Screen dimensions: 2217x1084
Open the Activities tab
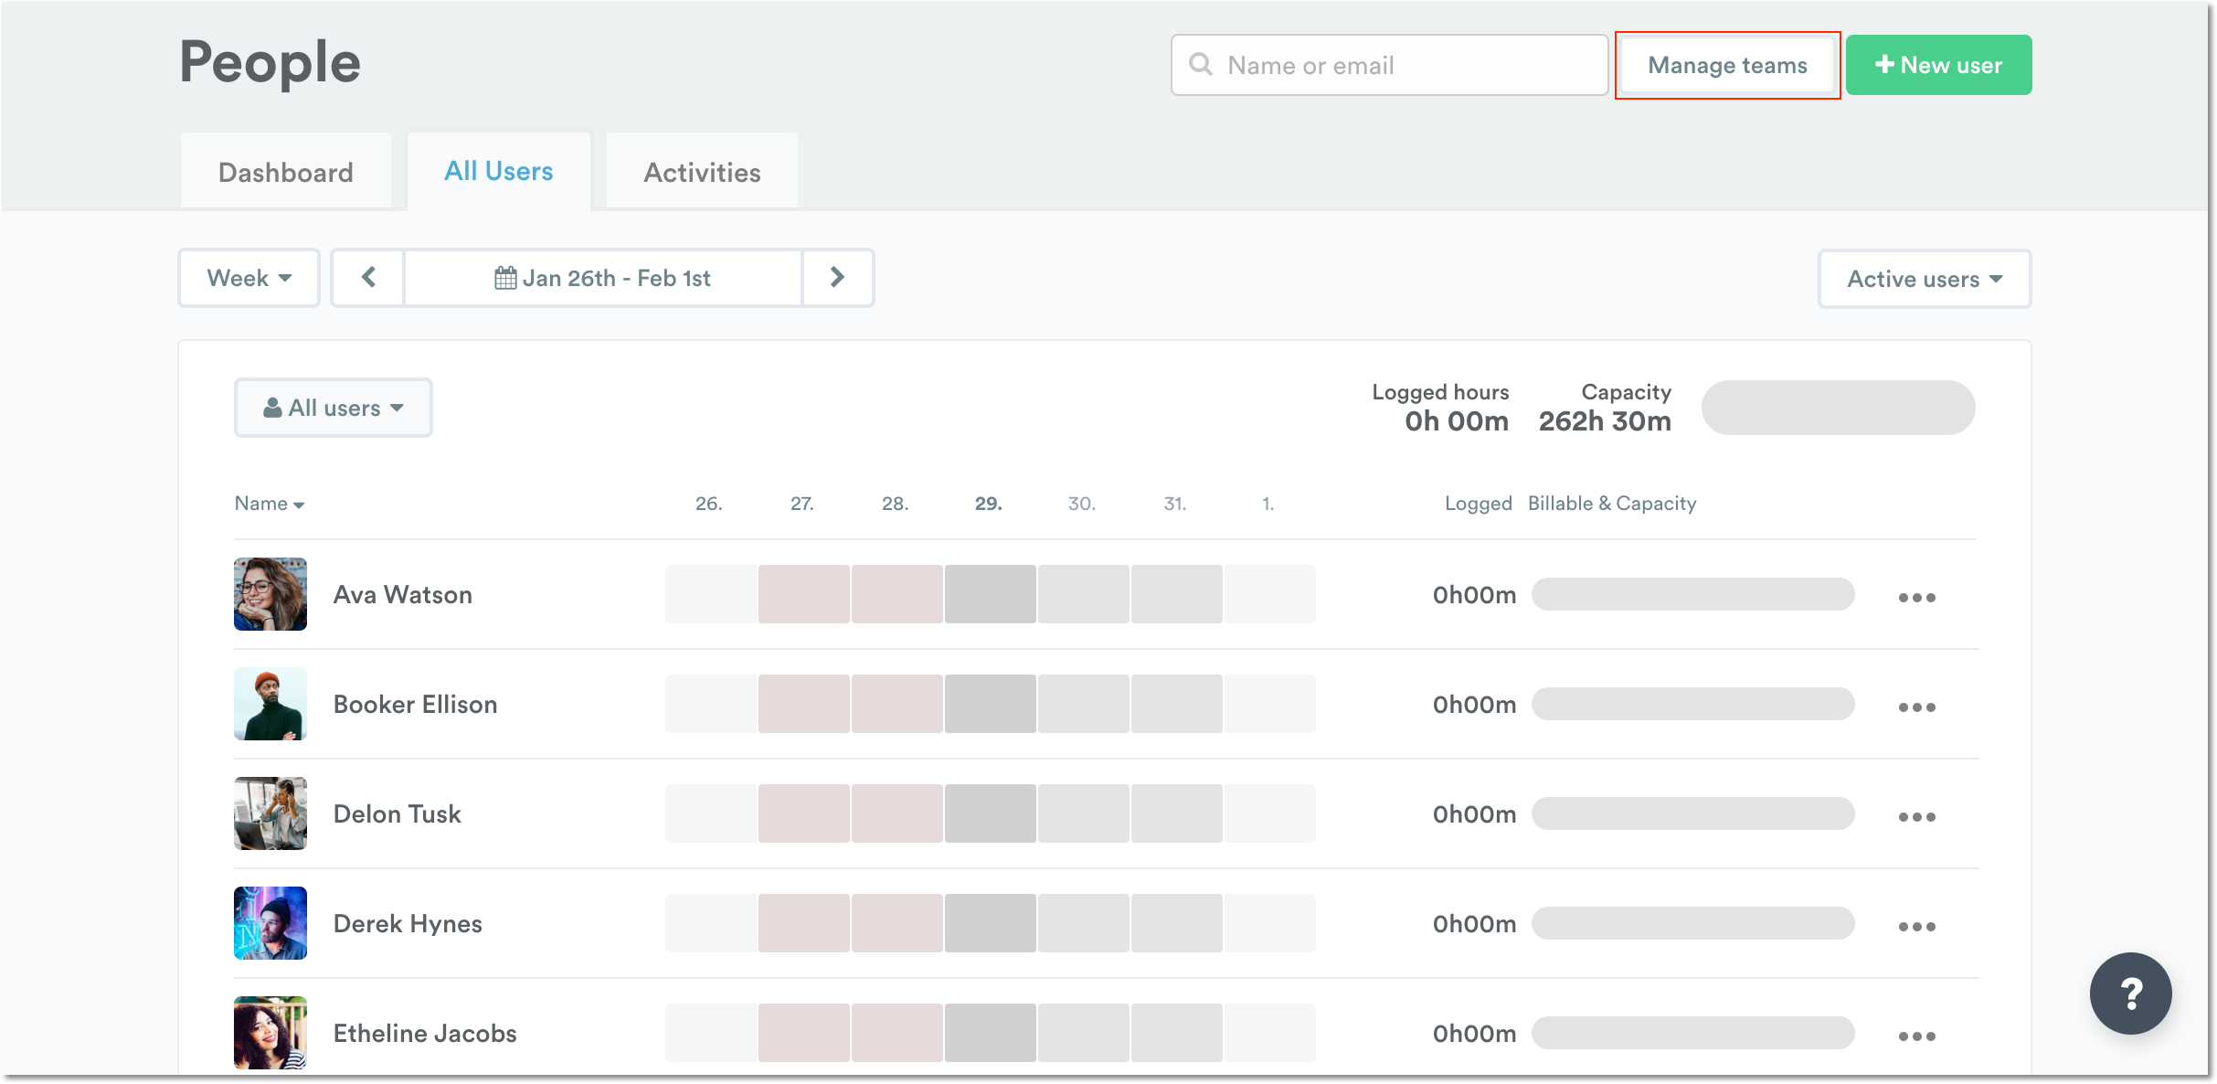pyautogui.click(x=701, y=171)
